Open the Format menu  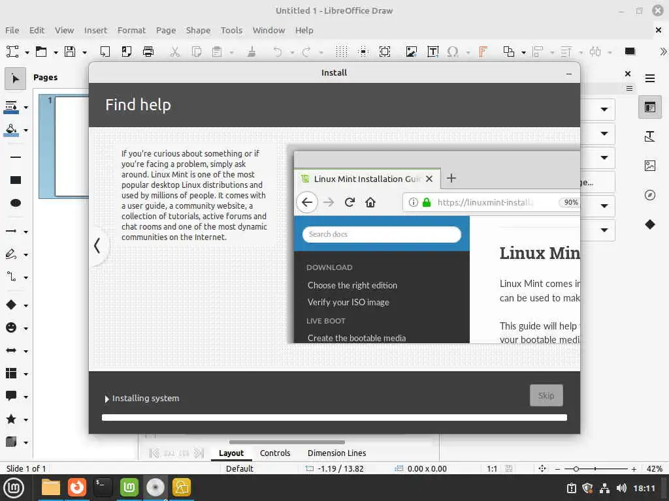(131, 30)
